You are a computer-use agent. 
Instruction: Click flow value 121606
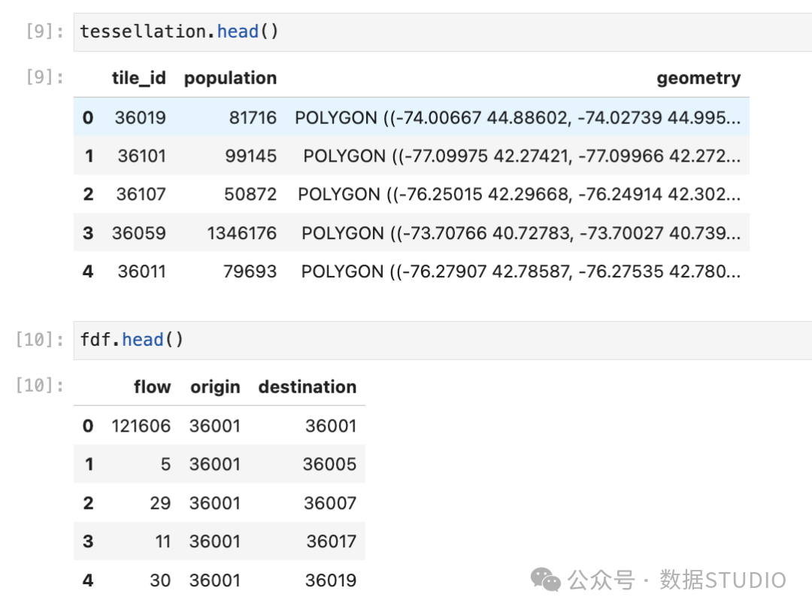(141, 426)
